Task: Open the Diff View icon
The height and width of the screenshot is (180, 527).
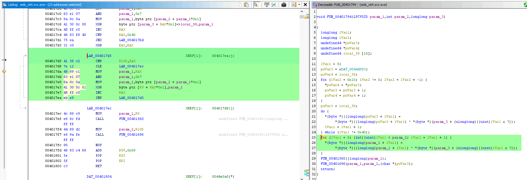Action: [274, 5]
